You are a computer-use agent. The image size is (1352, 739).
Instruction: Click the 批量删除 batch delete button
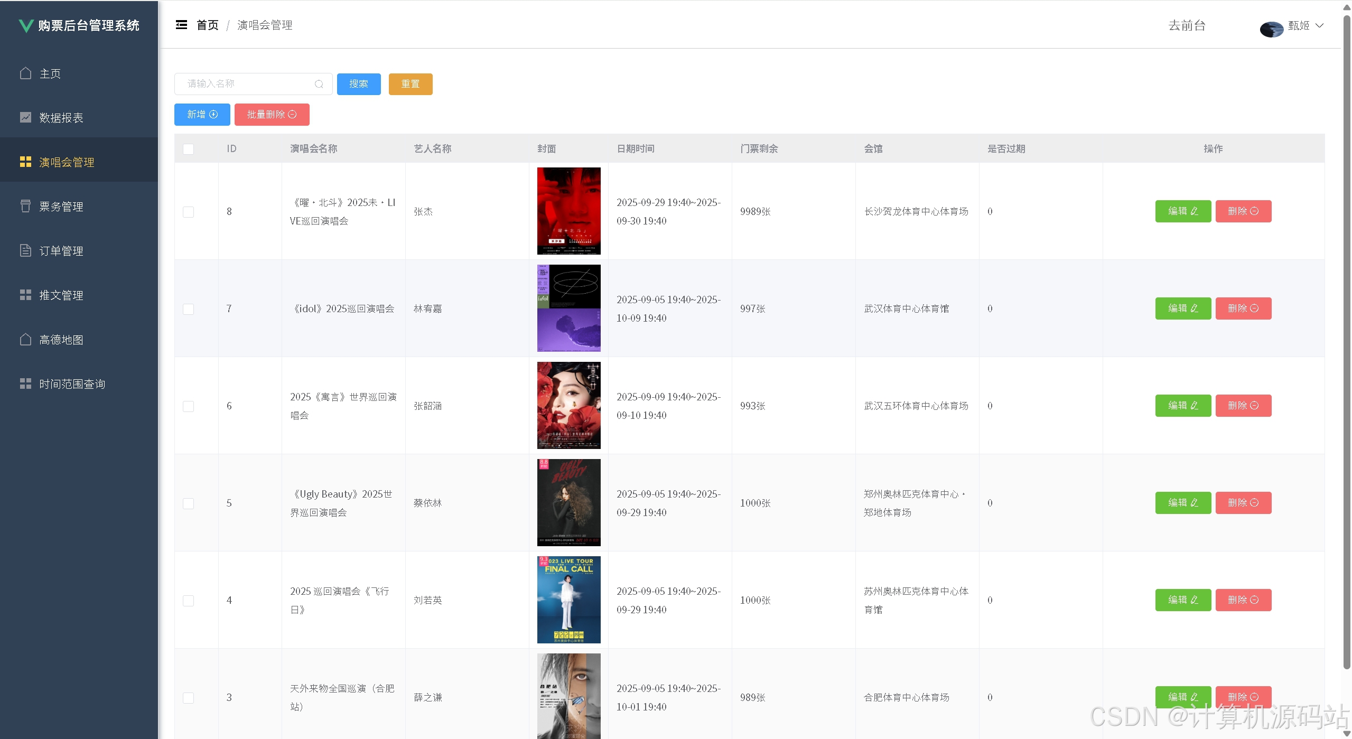(x=272, y=115)
